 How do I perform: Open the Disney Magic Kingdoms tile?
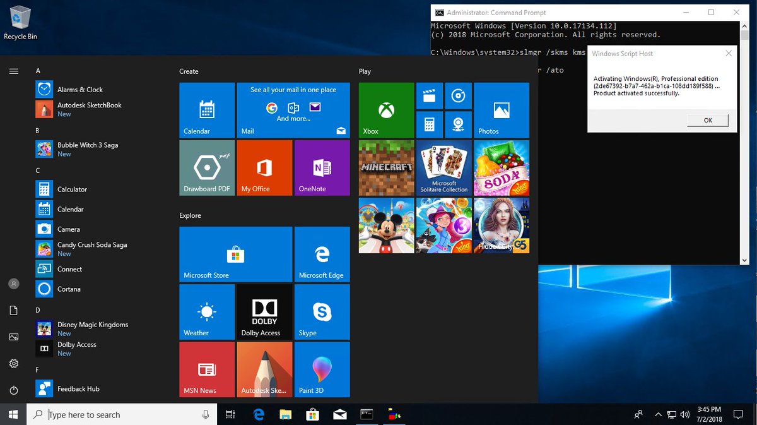coord(386,225)
